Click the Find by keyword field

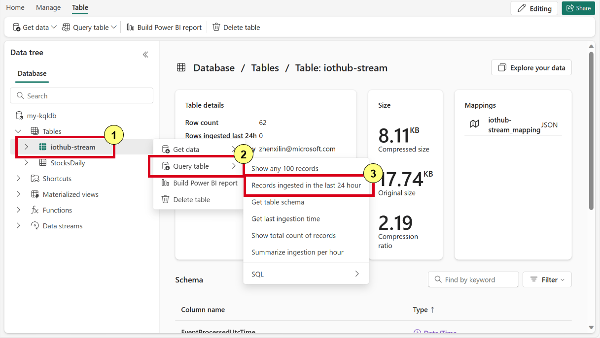click(x=473, y=279)
